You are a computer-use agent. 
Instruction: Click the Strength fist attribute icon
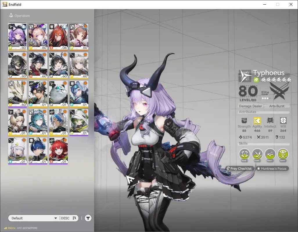pyautogui.click(x=244, y=120)
